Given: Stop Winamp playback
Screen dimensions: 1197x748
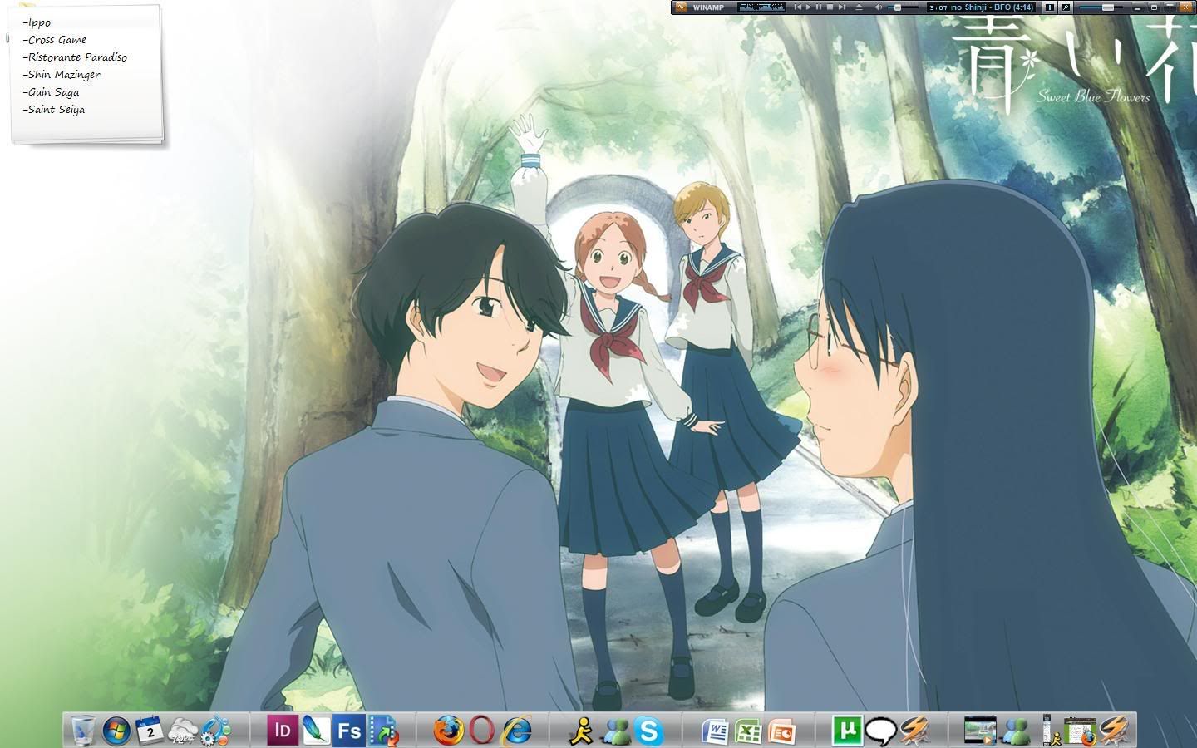Looking at the screenshot, I should (830, 7).
